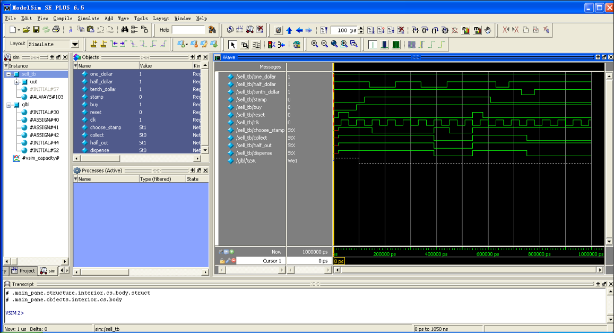The width and height of the screenshot is (614, 333).
Task: Open the Simulate menu
Action: [88, 19]
